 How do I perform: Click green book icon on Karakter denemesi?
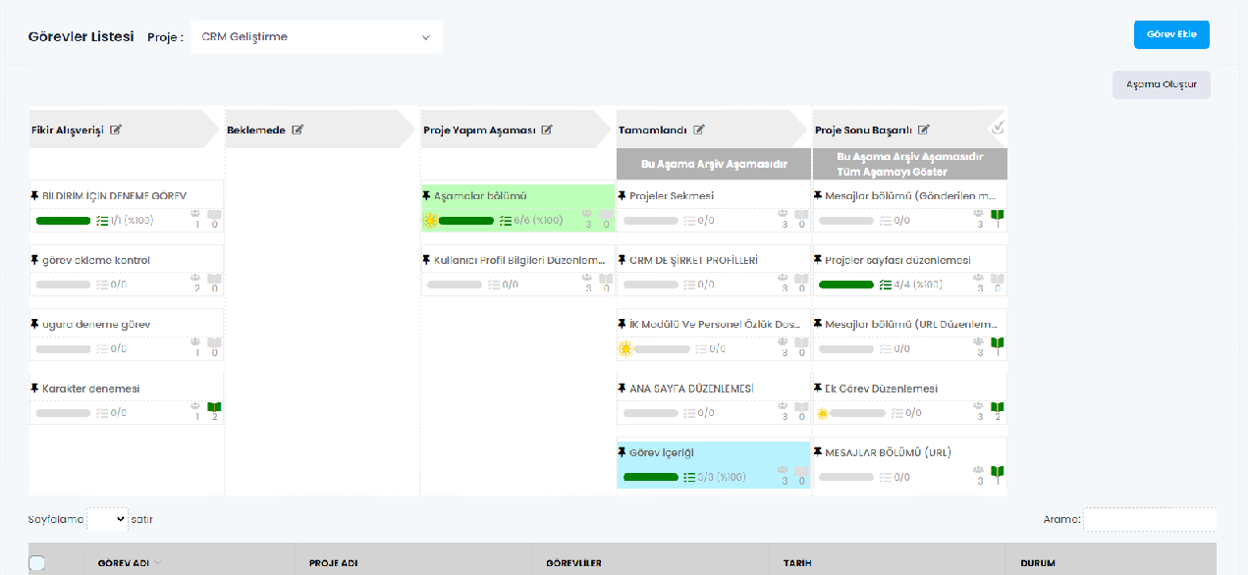pyautogui.click(x=214, y=407)
